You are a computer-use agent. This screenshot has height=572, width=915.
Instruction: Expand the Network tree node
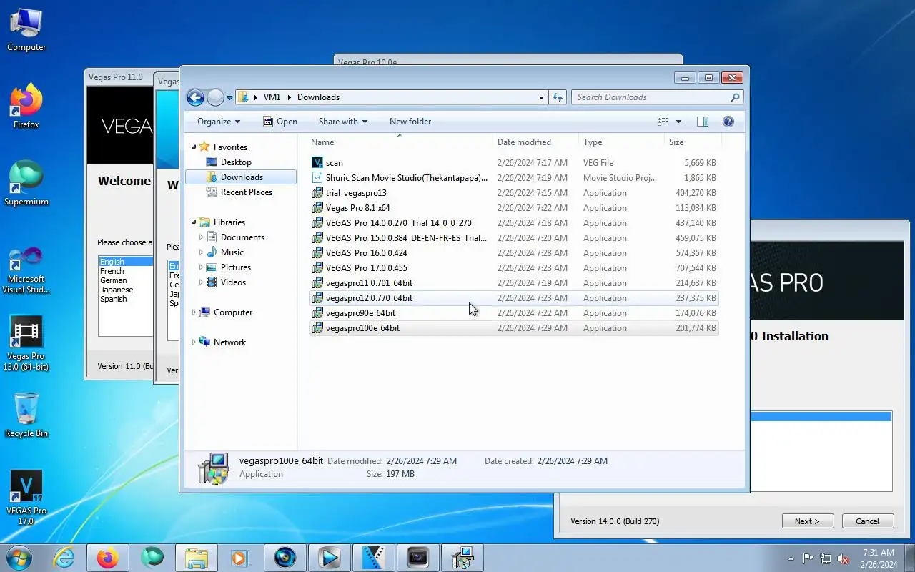tap(194, 342)
